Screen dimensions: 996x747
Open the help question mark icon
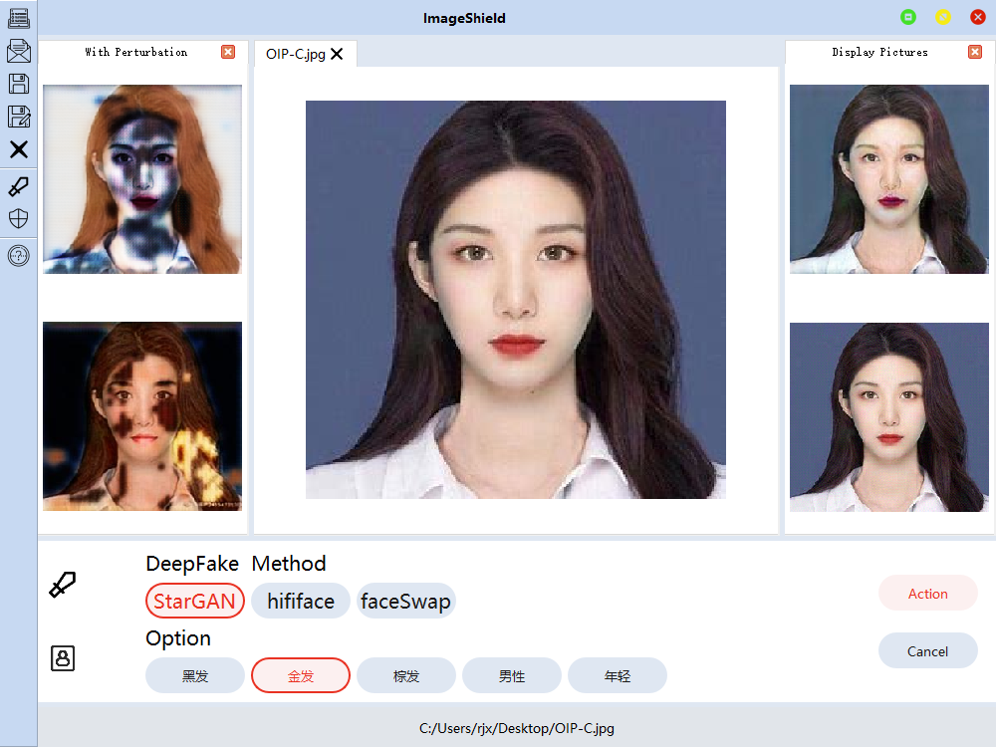click(x=18, y=256)
